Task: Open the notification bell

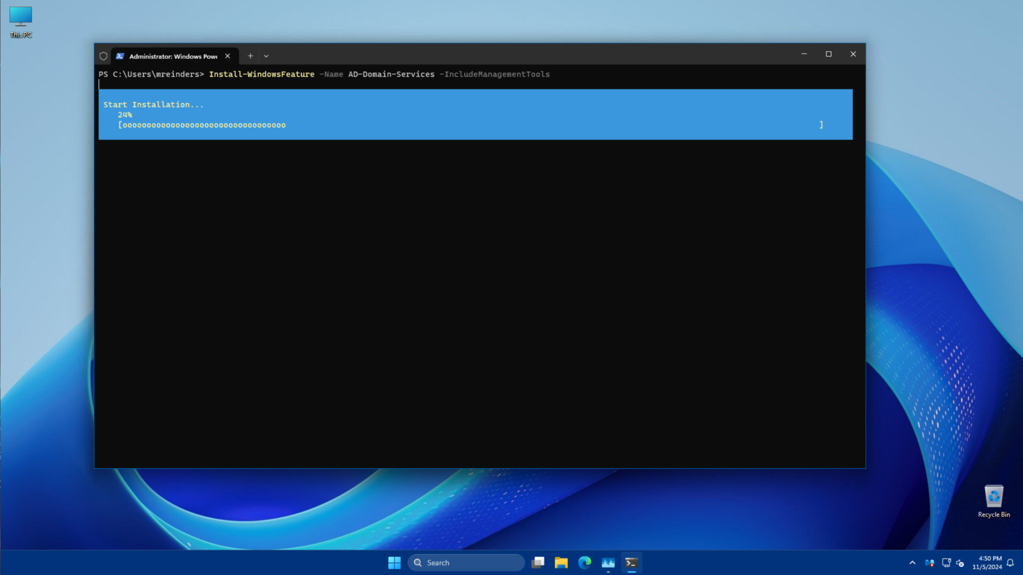Action: click(1010, 563)
